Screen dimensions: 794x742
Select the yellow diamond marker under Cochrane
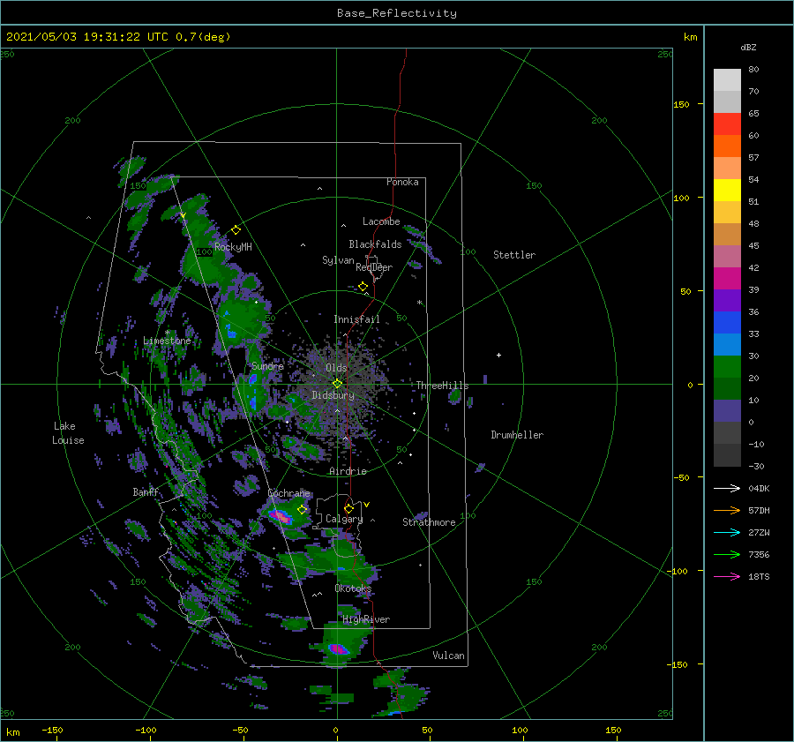pyautogui.click(x=303, y=509)
